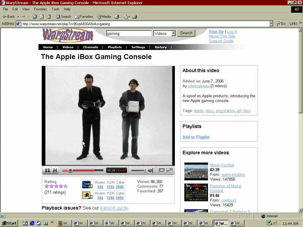Open the Search pane from the toolbar
Image resolution: width=303 pixels, height=227 pixels.
tap(63, 17)
